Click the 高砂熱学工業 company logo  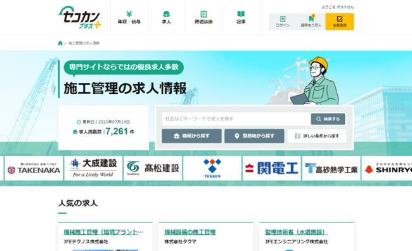coord(331,168)
